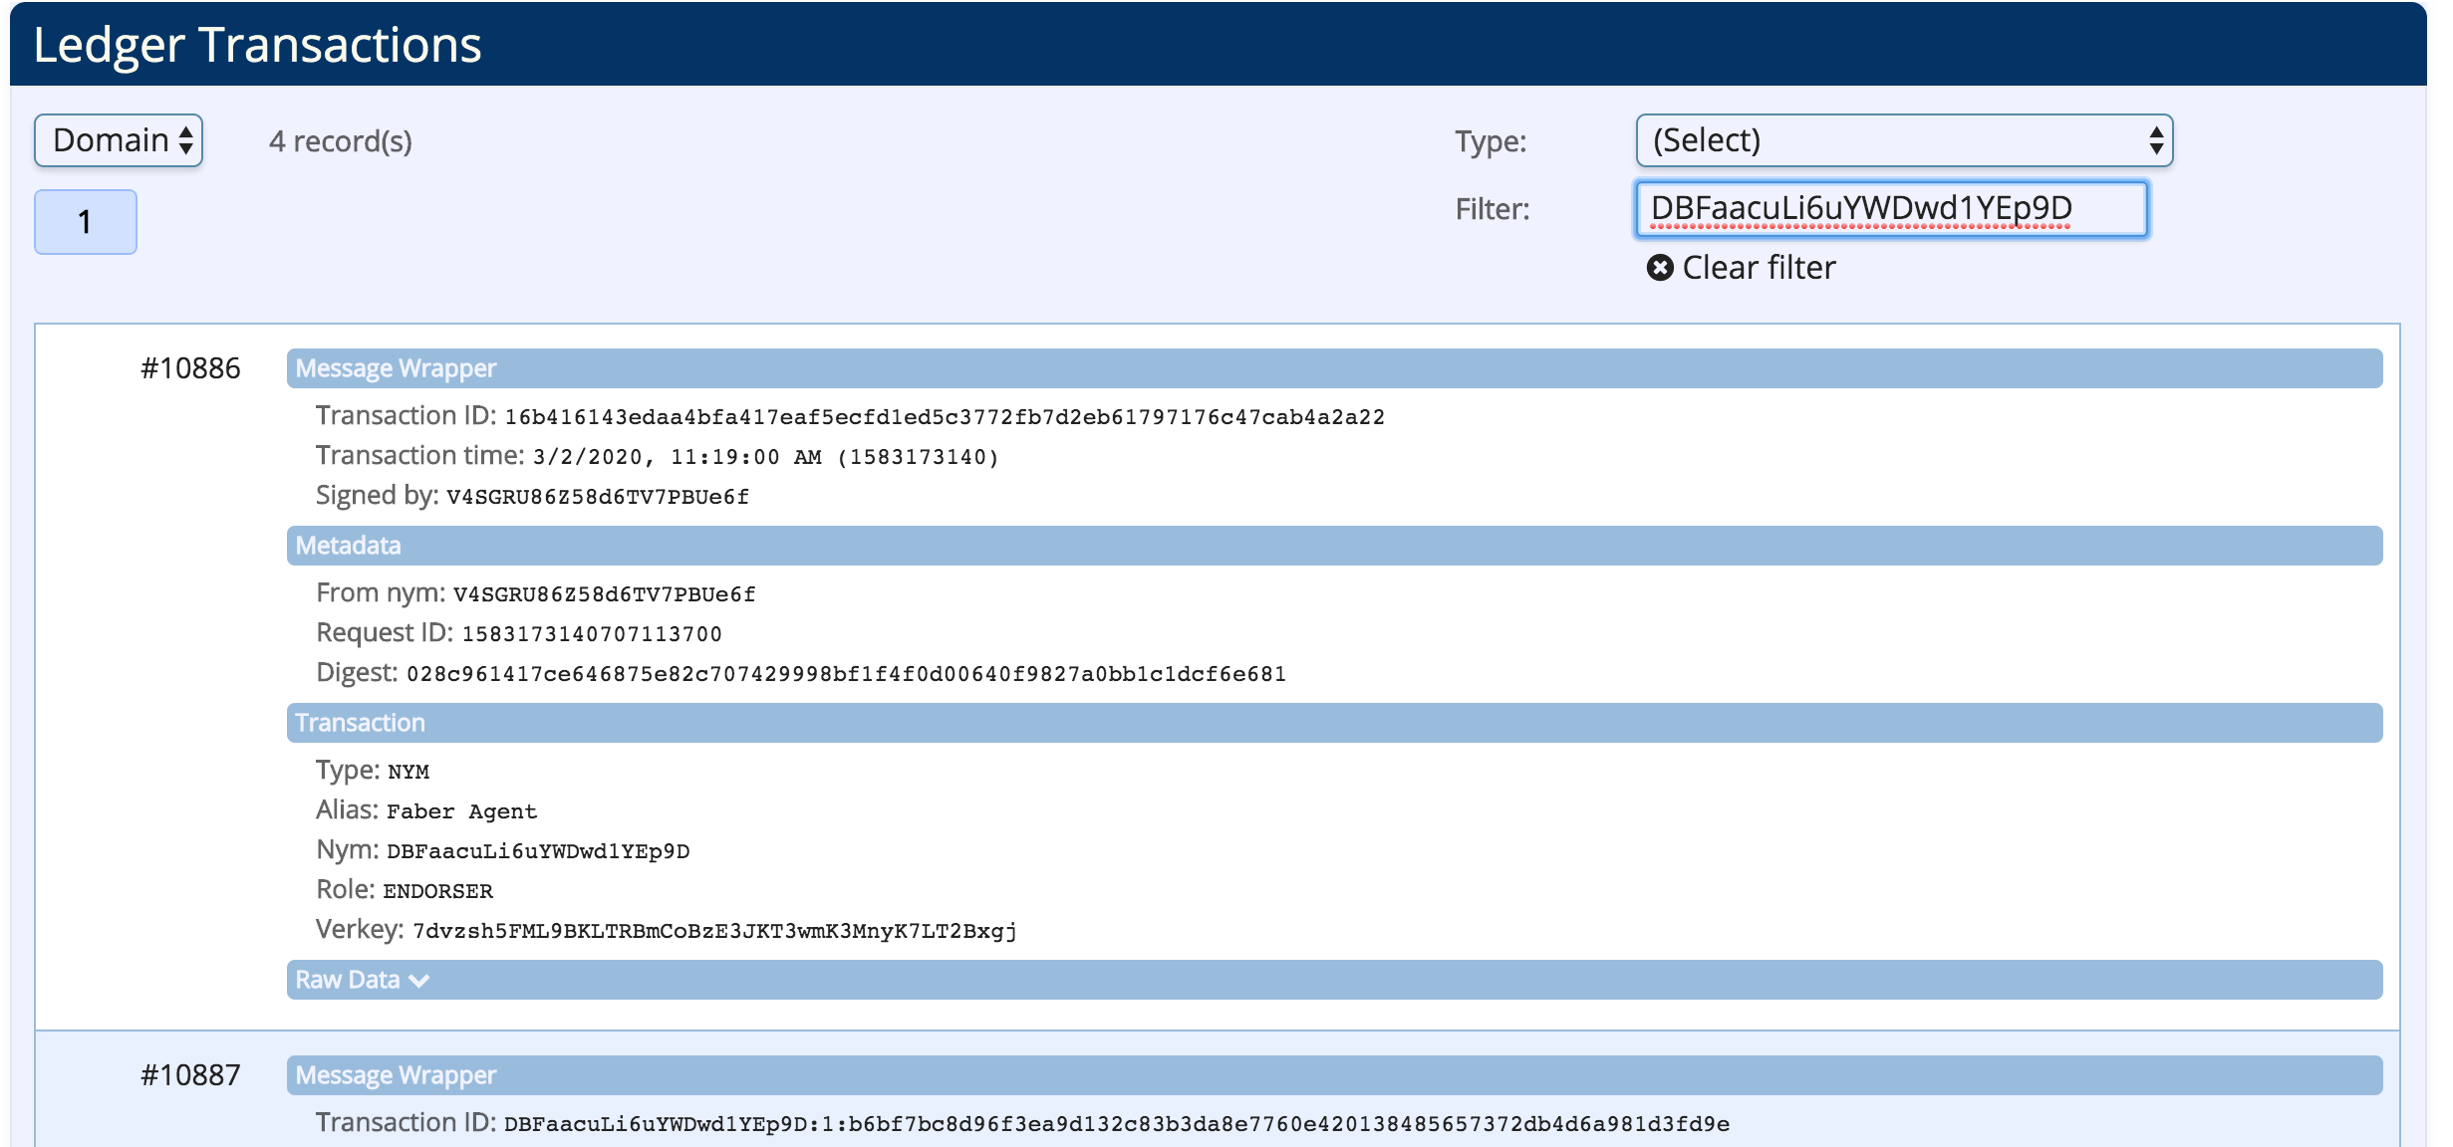
Task: Click the Clear filter link
Action: tap(1758, 267)
